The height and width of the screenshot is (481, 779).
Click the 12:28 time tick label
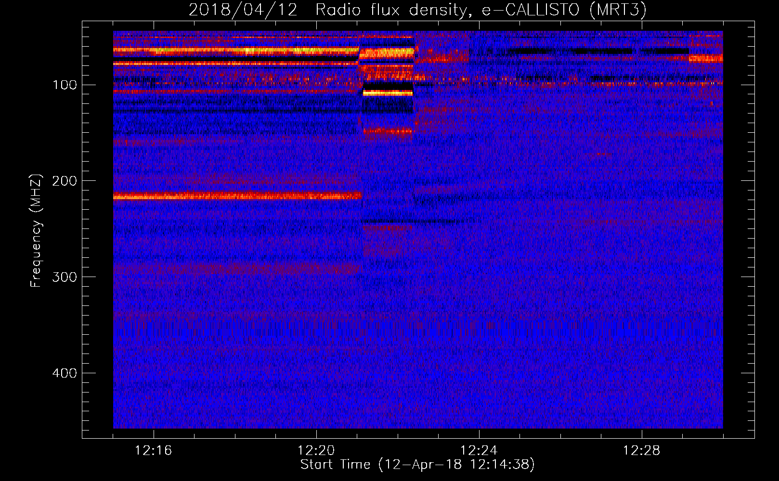point(642,451)
